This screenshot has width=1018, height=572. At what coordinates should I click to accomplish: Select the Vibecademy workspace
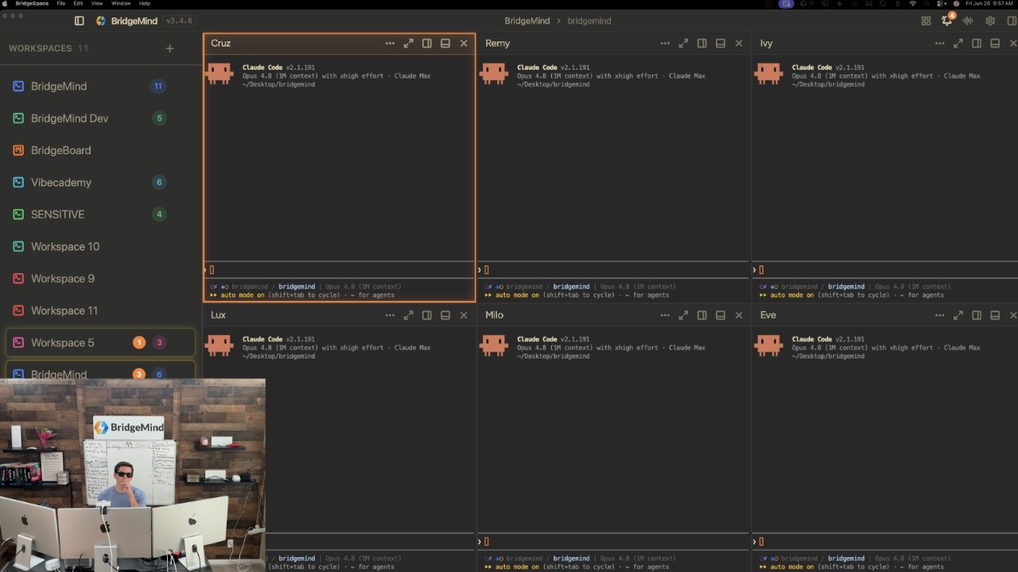[x=100, y=182]
